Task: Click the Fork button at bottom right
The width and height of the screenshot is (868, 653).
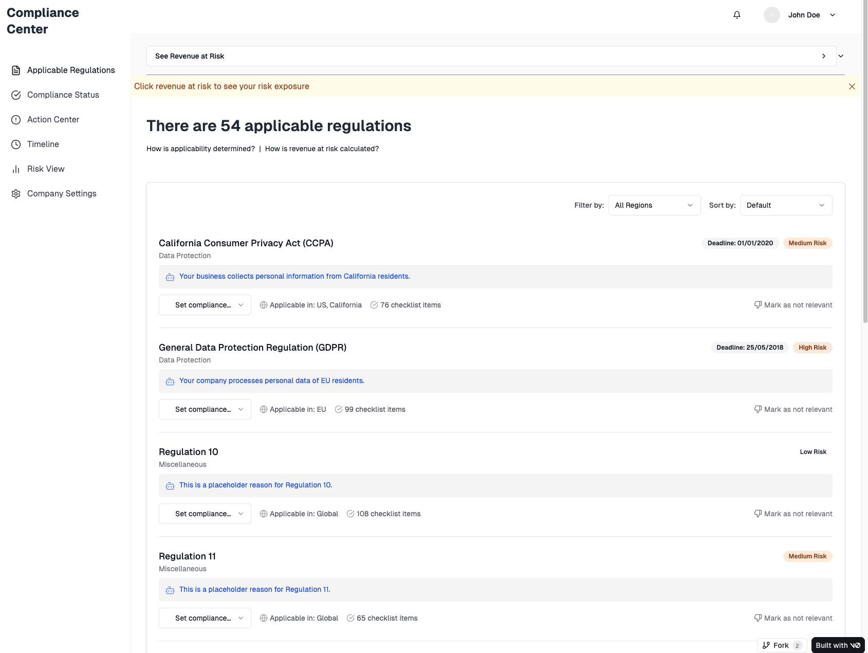Action: [781, 645]
